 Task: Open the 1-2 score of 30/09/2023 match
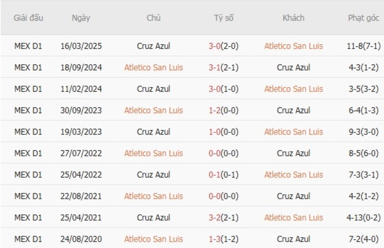216,110
